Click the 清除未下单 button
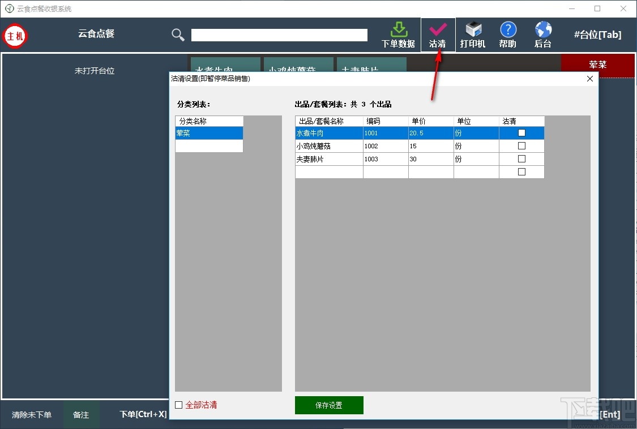637x429 pixels. click(32, 415)
